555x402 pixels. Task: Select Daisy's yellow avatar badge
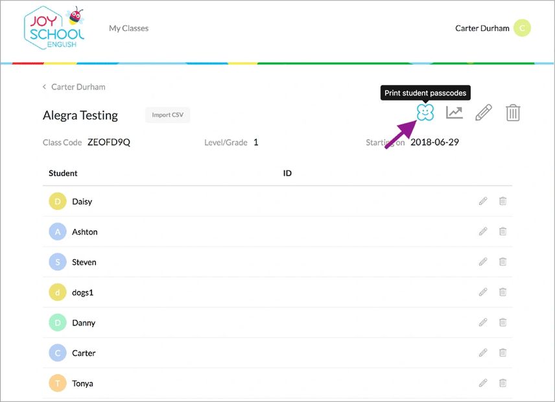tap(58, 202)
